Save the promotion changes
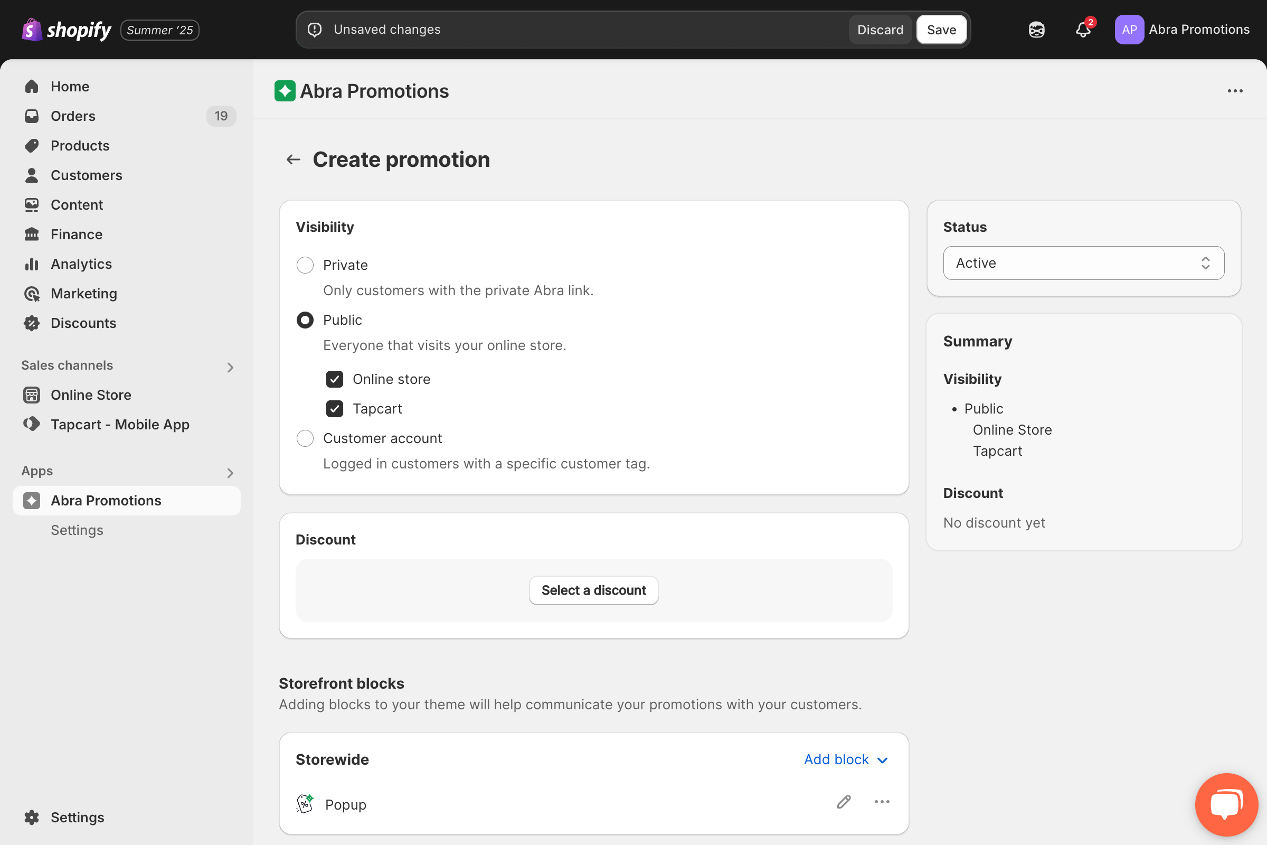Viewport: 1267px width, 845px height. tap(941, 30)
